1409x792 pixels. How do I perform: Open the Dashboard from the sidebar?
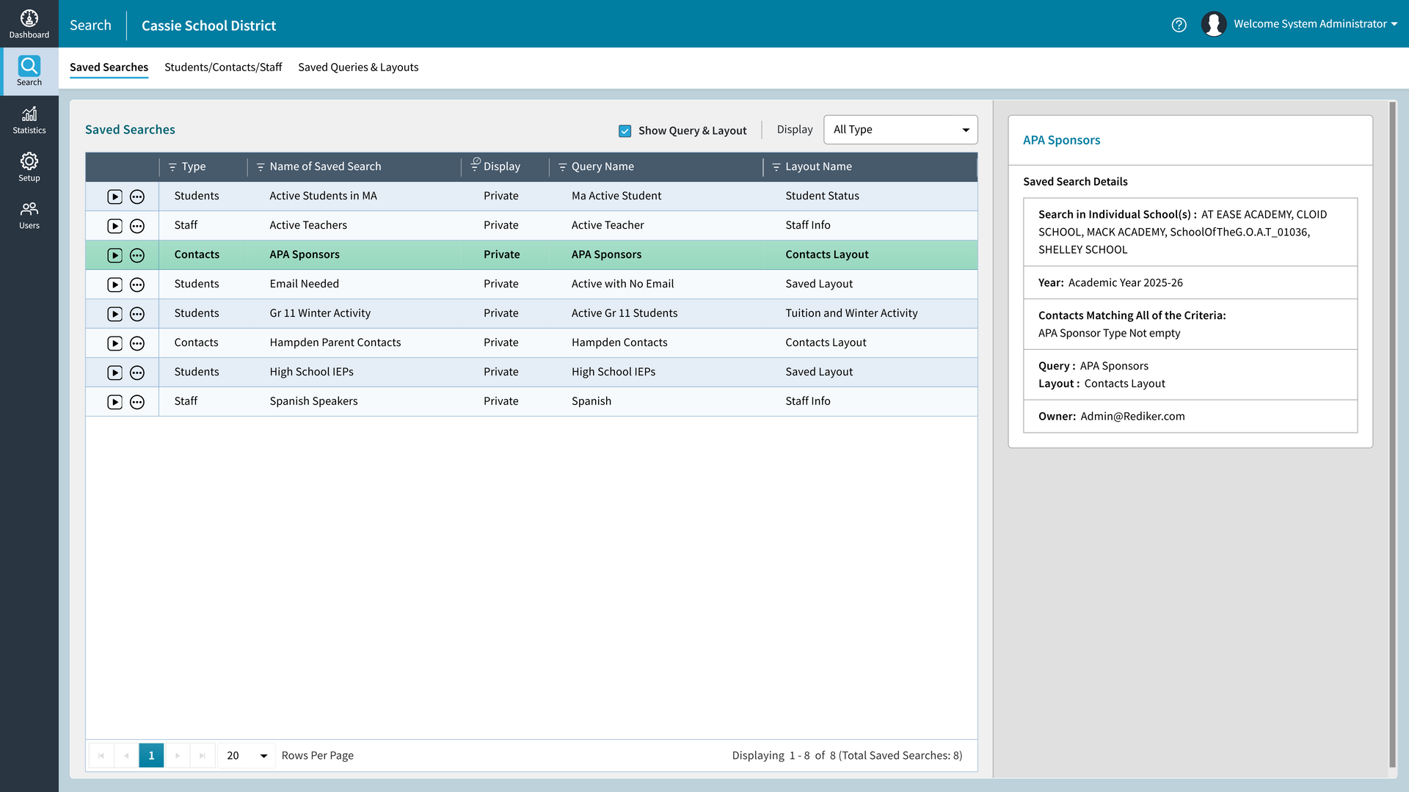pyautogui.click(x=29, y=22)
